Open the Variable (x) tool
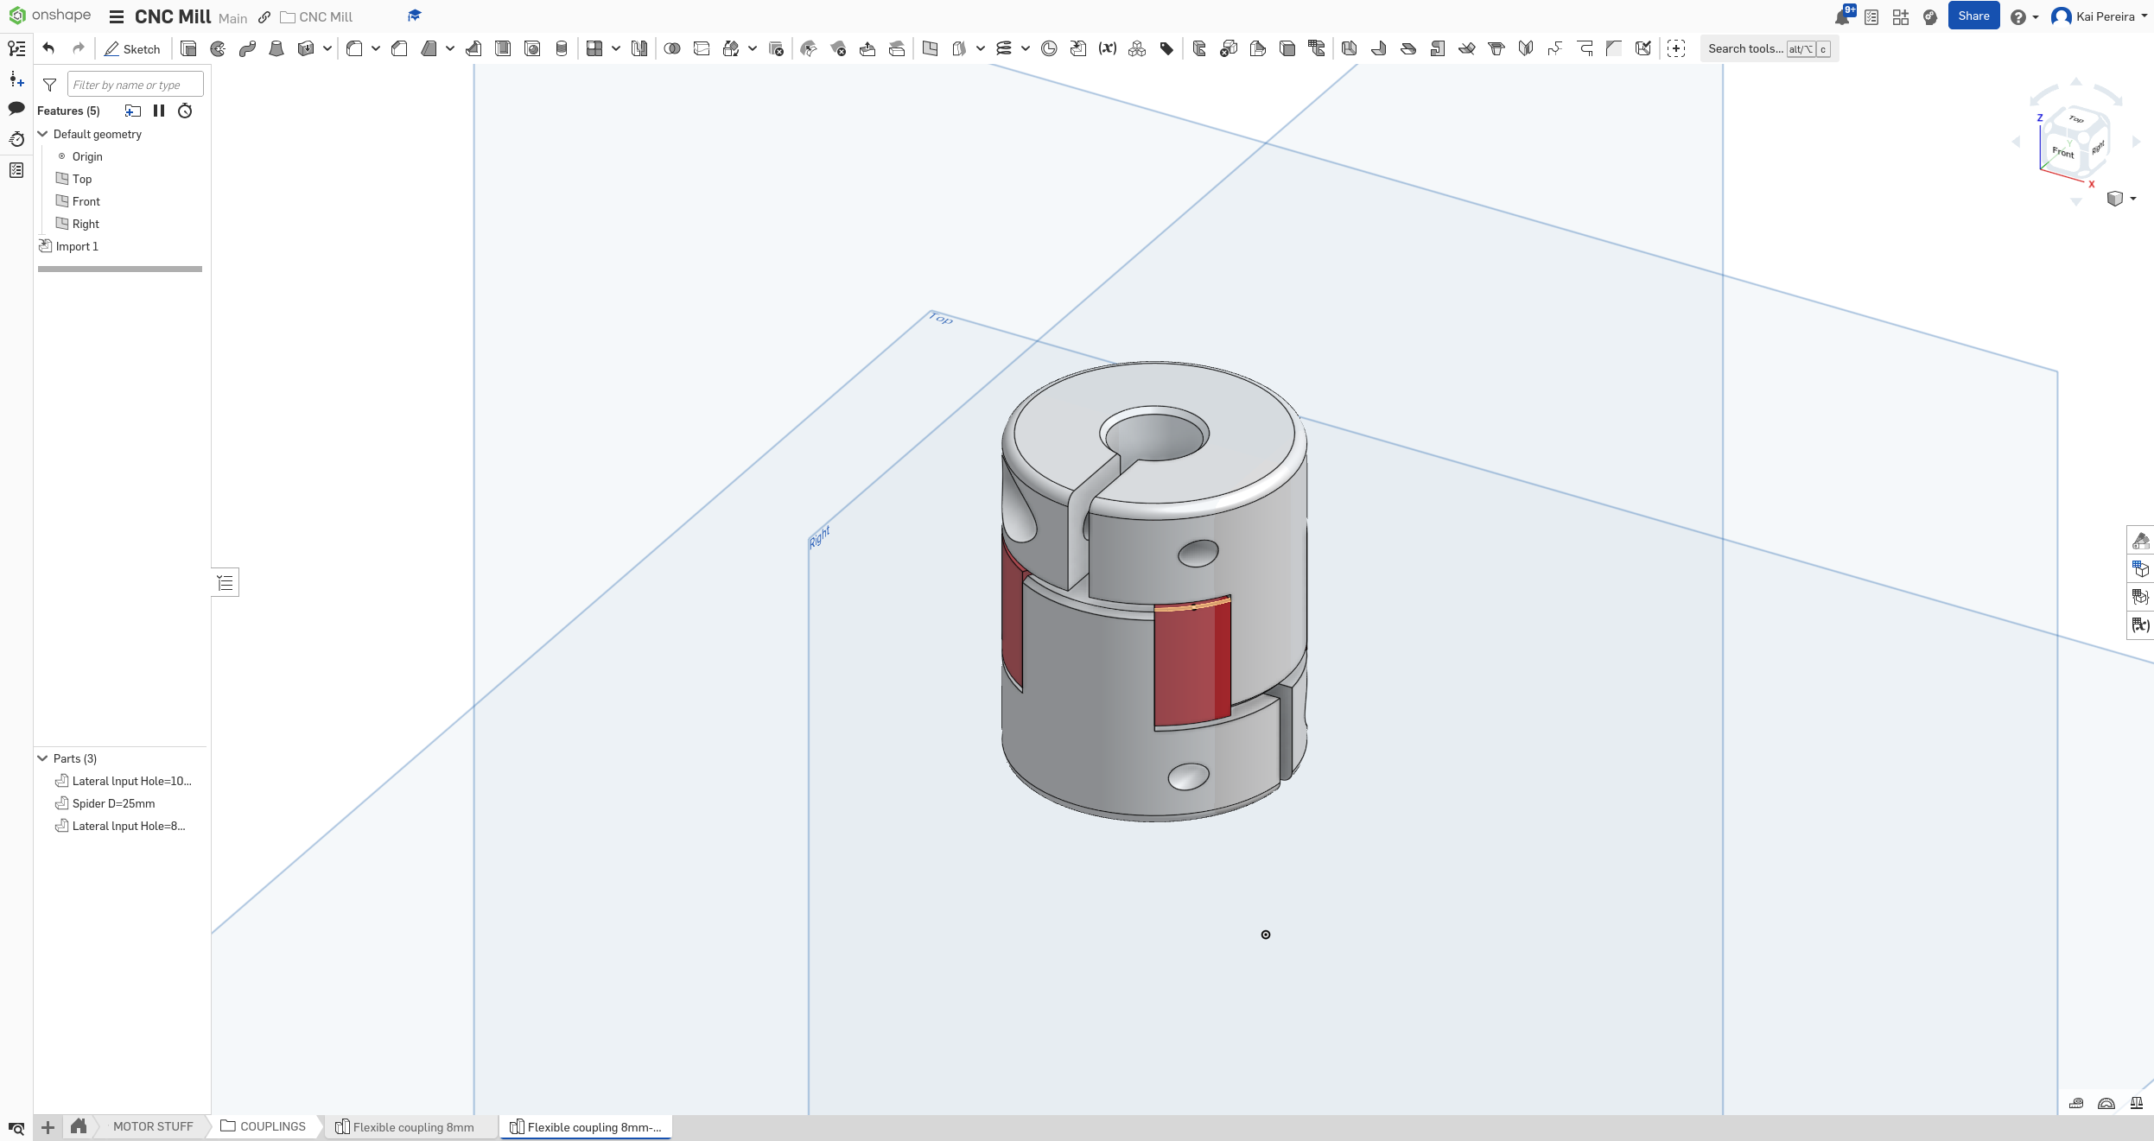This screenshot has height=1141, width=2154. [x=1107, y=48]
